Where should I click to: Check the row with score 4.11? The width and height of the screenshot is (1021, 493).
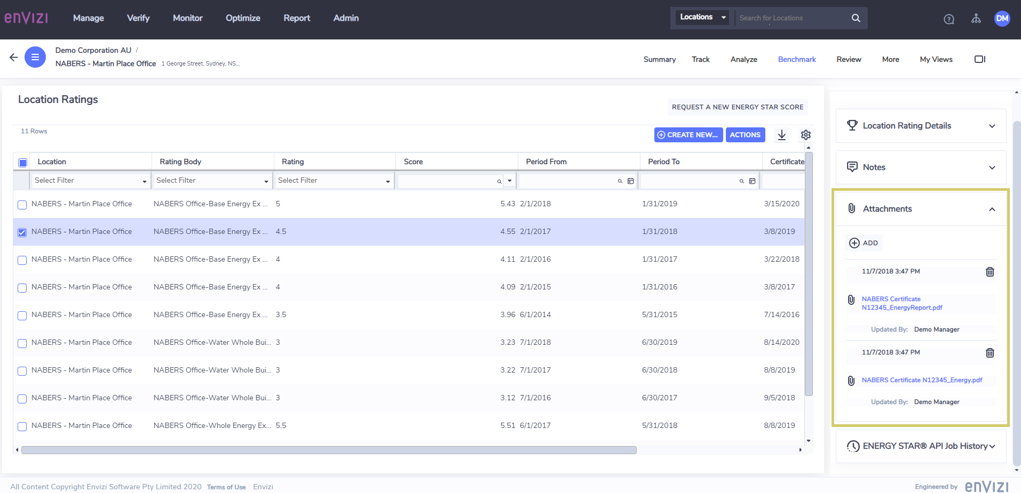pyautogui.click(x=22, y=260)
